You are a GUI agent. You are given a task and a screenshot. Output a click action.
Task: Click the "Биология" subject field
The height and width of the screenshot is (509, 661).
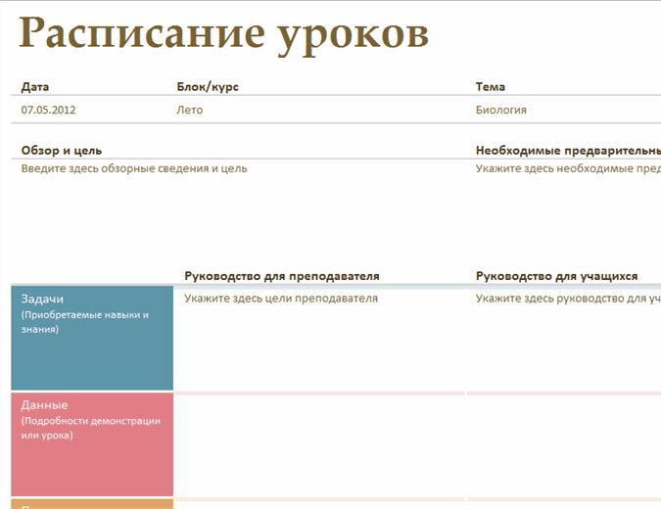pos(500,110)
